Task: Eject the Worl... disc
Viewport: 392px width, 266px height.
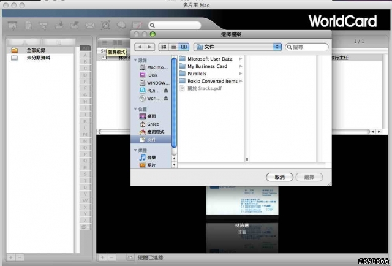Action: click(166, 98)
